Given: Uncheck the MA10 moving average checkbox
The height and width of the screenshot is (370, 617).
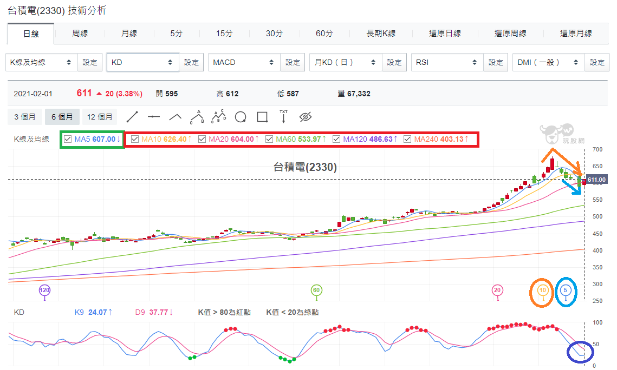Looking at the screenshot, I should pyautogui.click(x=135, y=139).
